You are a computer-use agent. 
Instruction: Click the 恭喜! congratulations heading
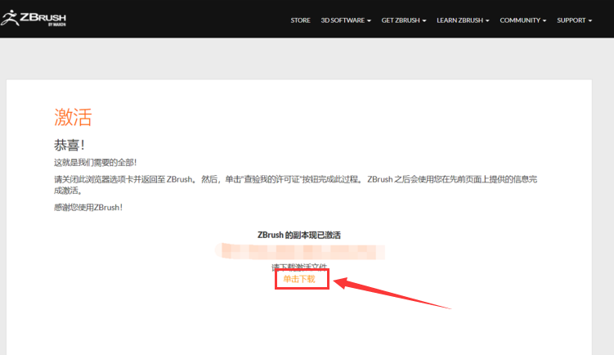click(69, 145)
